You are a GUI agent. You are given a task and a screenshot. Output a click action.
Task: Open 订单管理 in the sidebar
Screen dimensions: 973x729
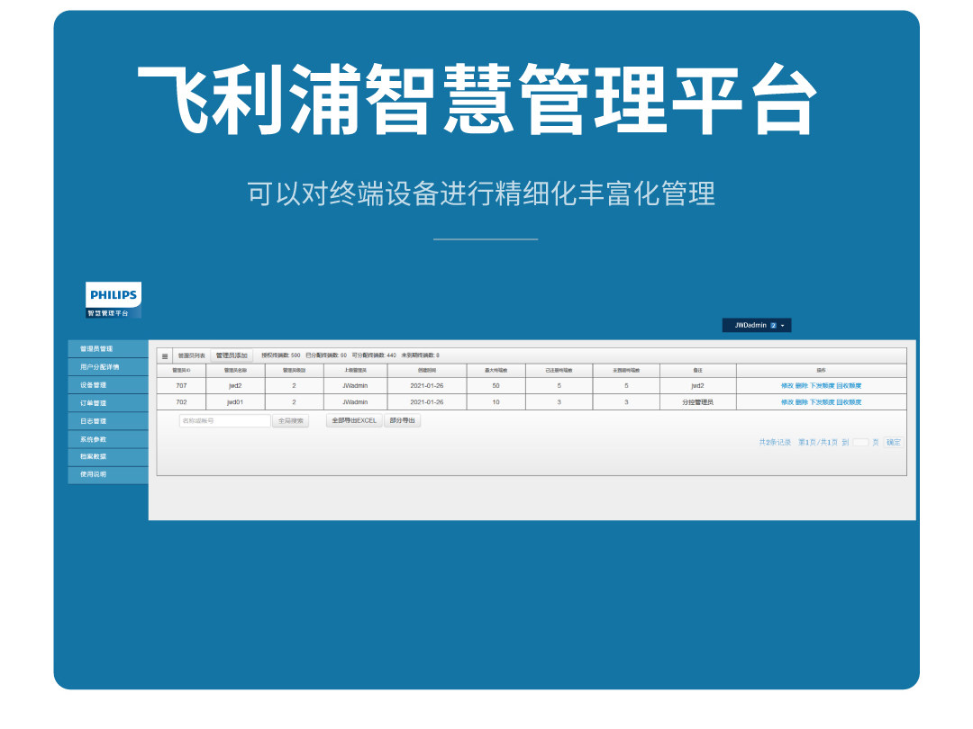108,403
